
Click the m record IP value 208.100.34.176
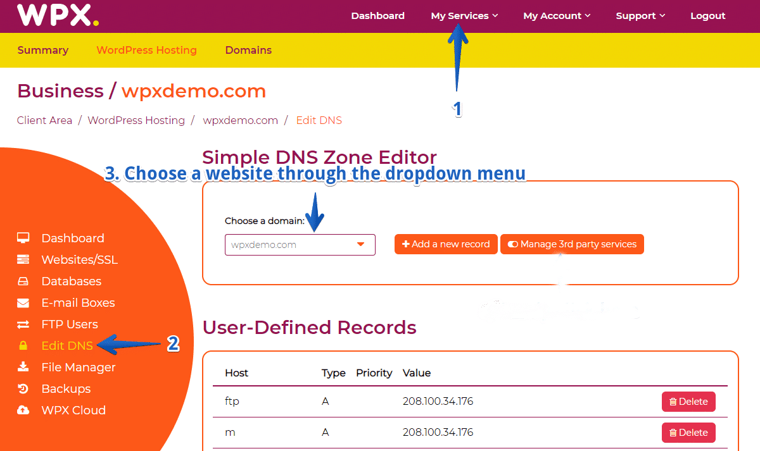click(x=438, y=433)
